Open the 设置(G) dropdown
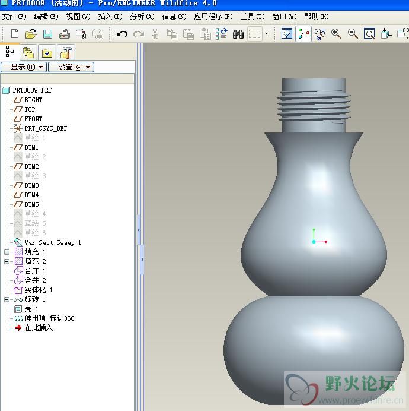This screenshot has width=409, height=411. 71,67
